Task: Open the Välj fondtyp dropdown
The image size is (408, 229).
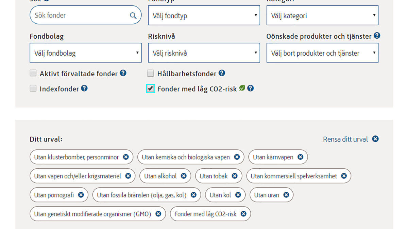Action: (x=204, y=15)
